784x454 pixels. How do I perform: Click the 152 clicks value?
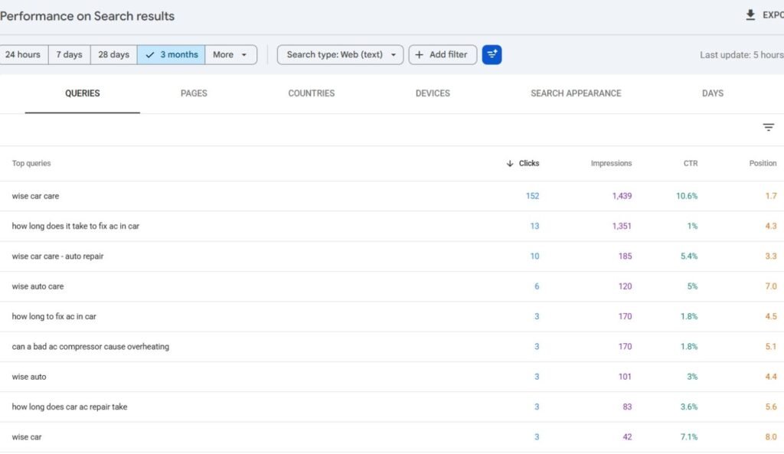tap(533, 196)
